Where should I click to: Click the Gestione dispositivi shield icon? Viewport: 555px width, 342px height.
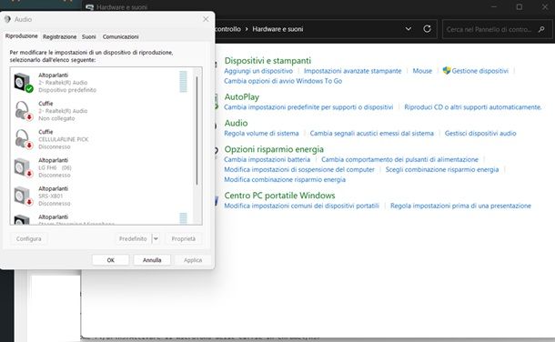(447, 71)
